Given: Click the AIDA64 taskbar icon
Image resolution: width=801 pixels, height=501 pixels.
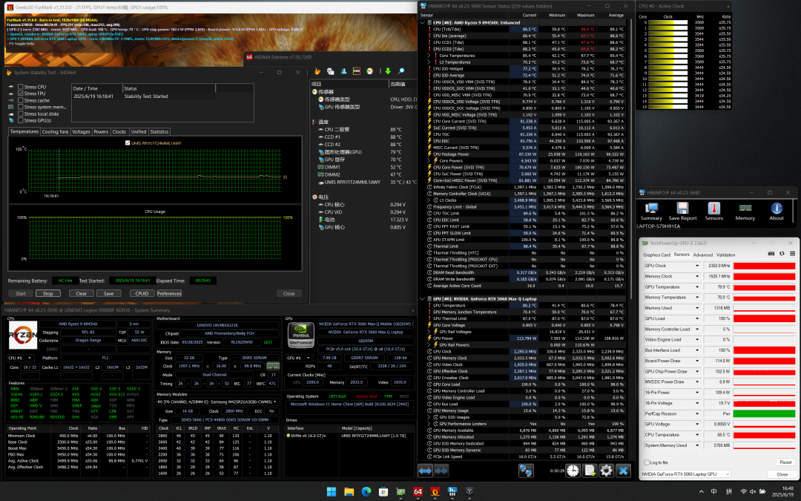Looking at the screenshot, I should tap(418, 491).
